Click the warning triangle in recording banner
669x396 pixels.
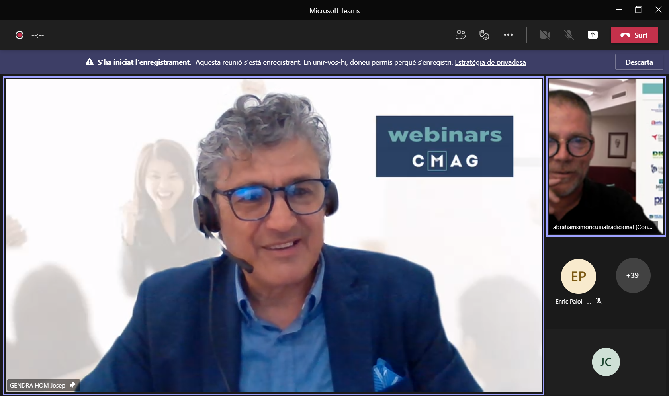click(90, 62)
